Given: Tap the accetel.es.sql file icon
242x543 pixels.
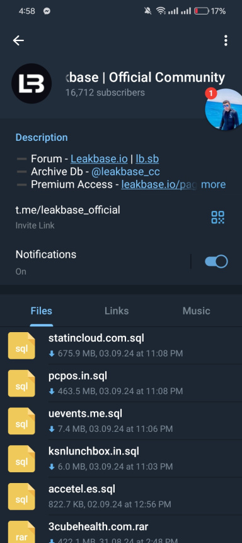Looking at the screenshot, I should 21,497.
